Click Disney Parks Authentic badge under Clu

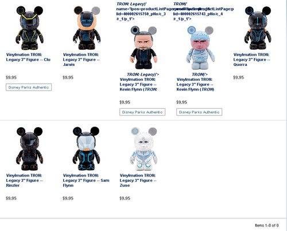click(x=29, y=87)
